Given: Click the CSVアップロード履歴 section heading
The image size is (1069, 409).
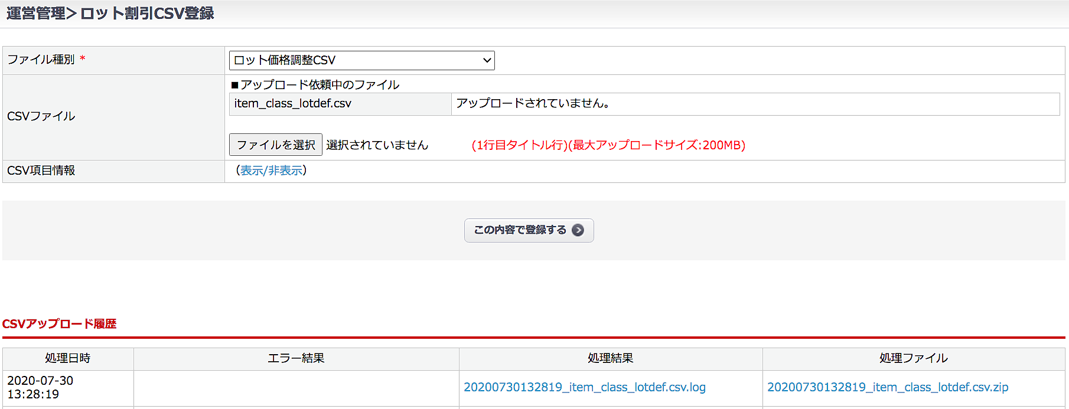Looking at the screenshot, I should pos(59,324).
